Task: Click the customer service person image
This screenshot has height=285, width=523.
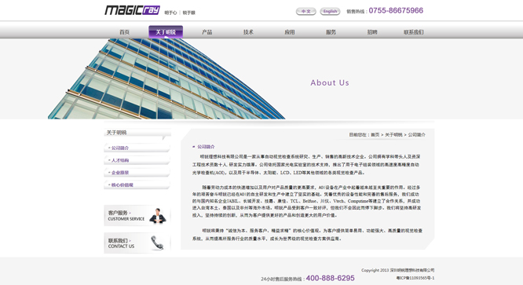Action: click(x=158, y=216)
